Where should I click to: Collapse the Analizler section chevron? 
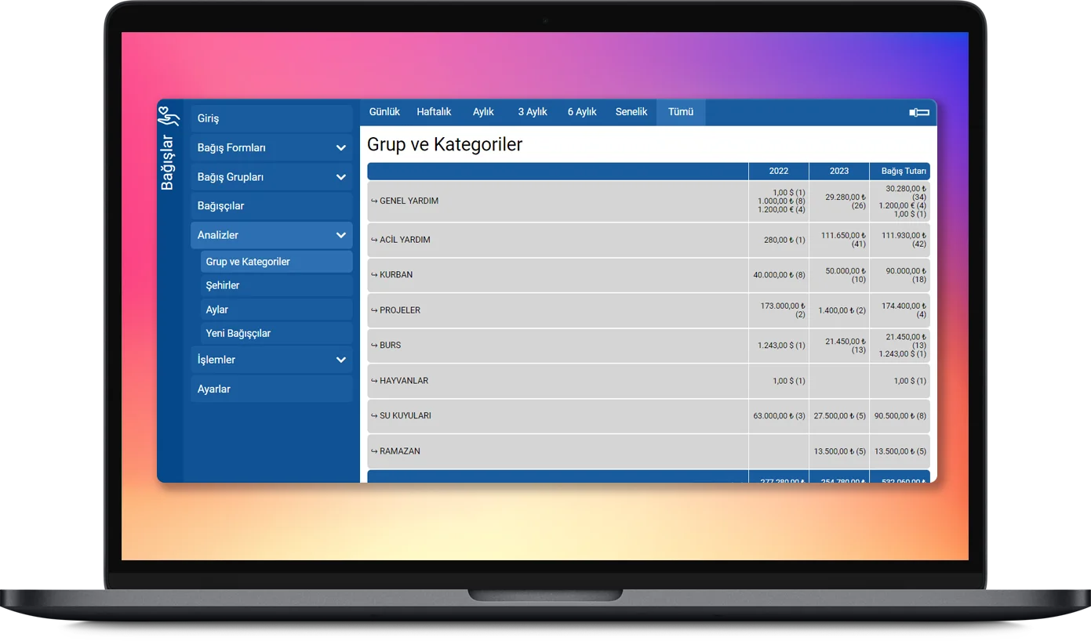click(341, 235)
